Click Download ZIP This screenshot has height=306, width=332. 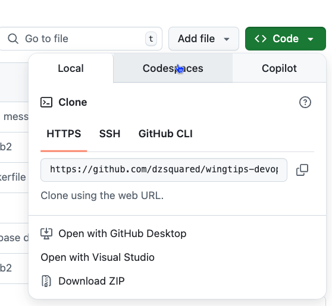coord(83,281)
